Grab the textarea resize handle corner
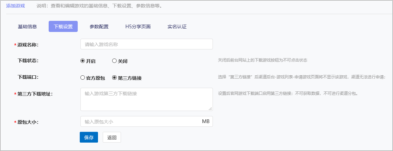The width and height of the screenshot is (393, 151). pos(210,109)
